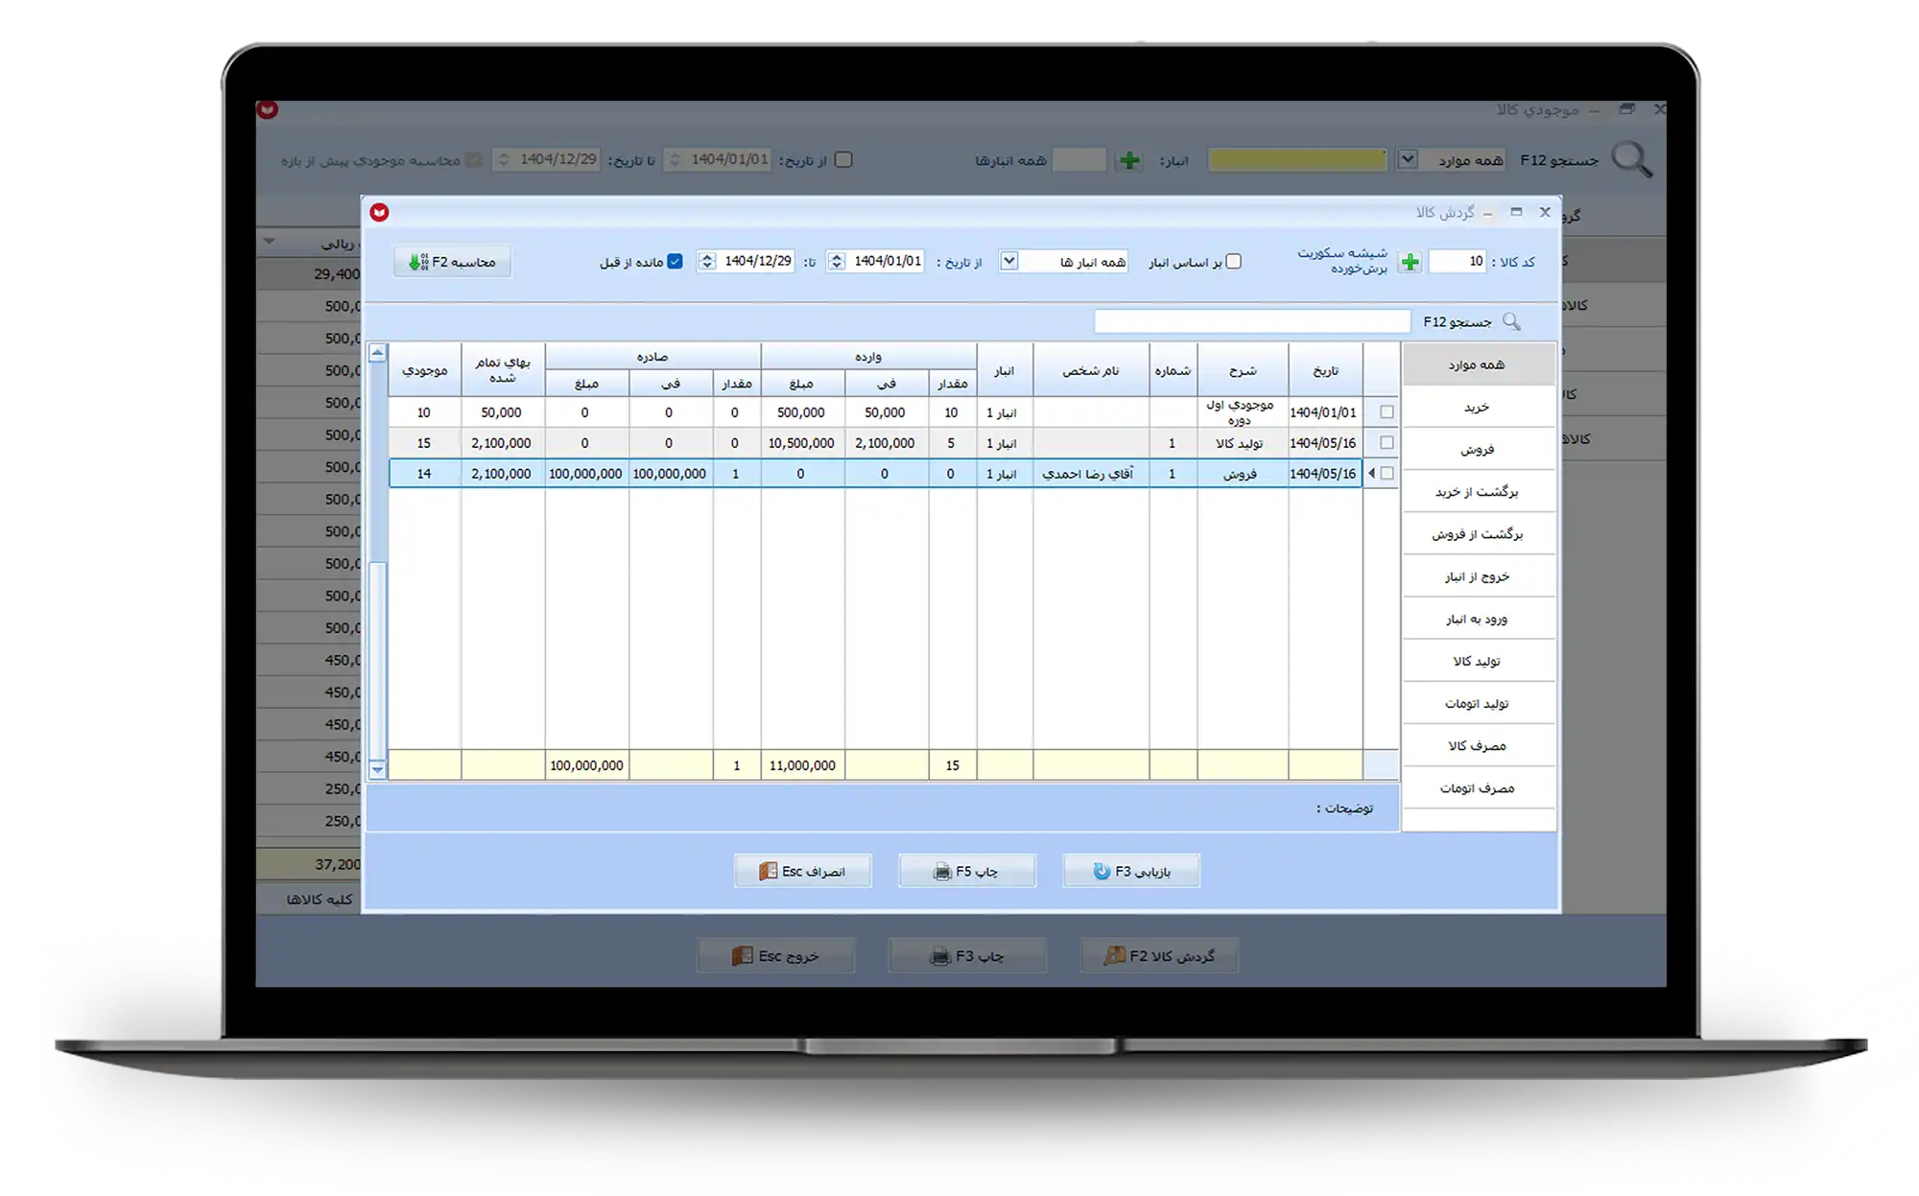Click the yellow search field in the موجودی کالا window
Screen dimensions: 1919x1196
coord(1297,159)
